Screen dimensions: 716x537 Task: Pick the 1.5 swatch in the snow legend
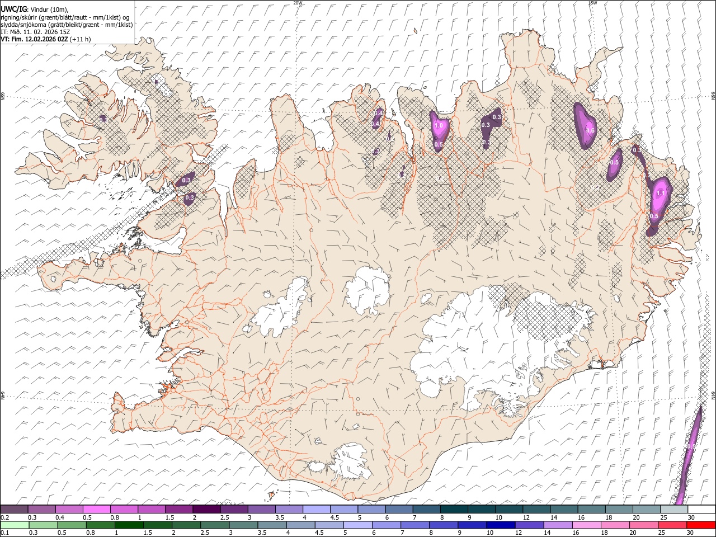179,509
